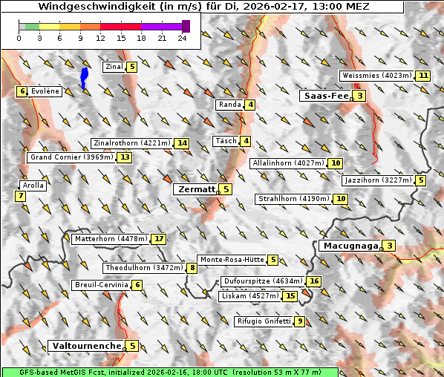
Task: Click the wind value 11 beside Weissmies
Action: (x=423, y=76)
